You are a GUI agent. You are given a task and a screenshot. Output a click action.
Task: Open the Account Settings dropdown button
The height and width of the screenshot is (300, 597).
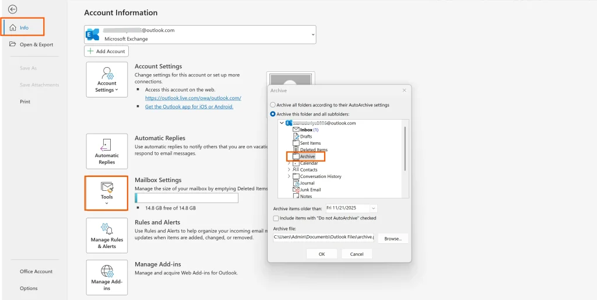[x=107, y=80]
